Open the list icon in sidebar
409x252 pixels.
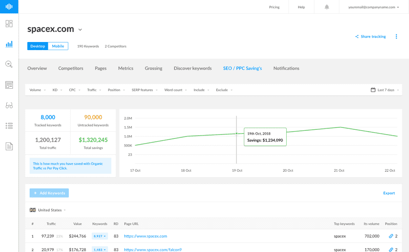coord(9,126)
